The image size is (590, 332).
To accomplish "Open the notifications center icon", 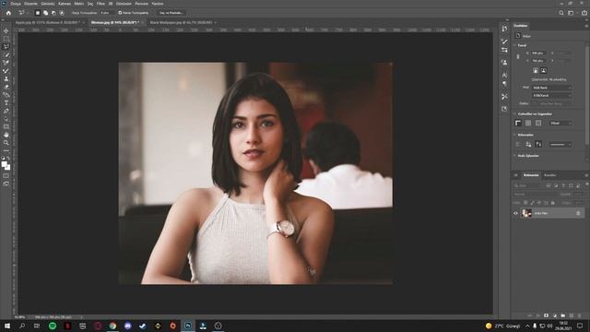I will pyautogui.click(x=580, y=326).
